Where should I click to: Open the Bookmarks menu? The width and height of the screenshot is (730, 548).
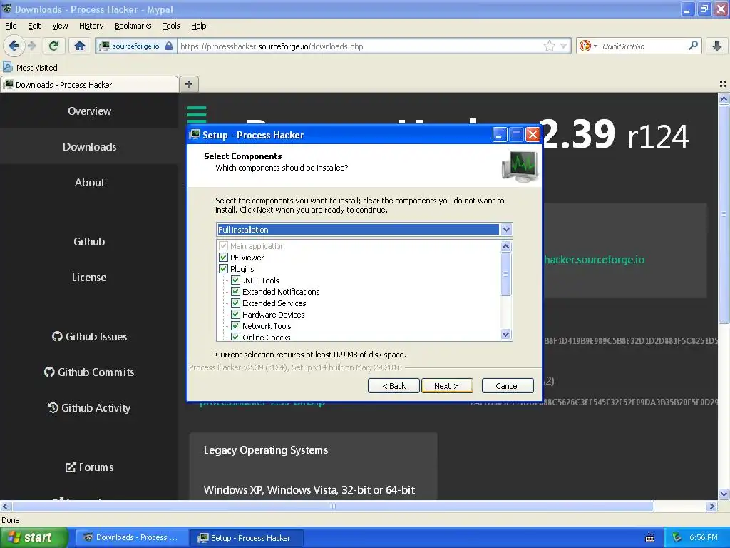pos(133,26)
